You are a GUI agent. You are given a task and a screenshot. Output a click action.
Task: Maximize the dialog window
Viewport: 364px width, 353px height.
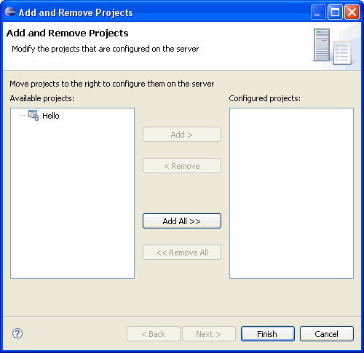335,12
